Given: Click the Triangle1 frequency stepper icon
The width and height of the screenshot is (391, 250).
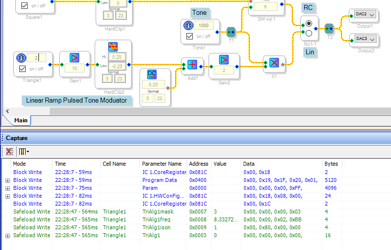Looking at the screenshot, I should click(x=21, y=58).
